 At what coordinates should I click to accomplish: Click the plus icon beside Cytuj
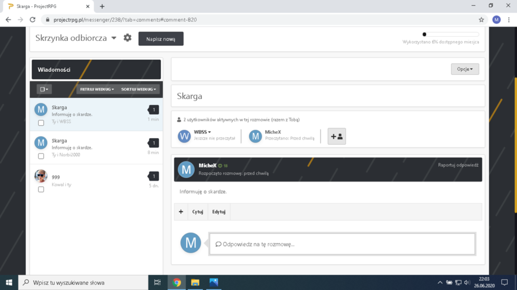point(180,211)
